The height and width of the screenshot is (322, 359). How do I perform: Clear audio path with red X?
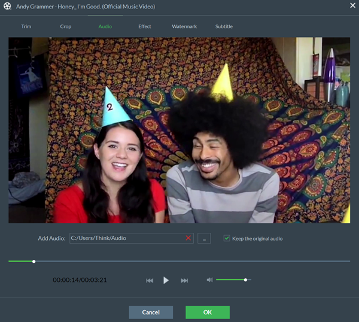point(188,238)
